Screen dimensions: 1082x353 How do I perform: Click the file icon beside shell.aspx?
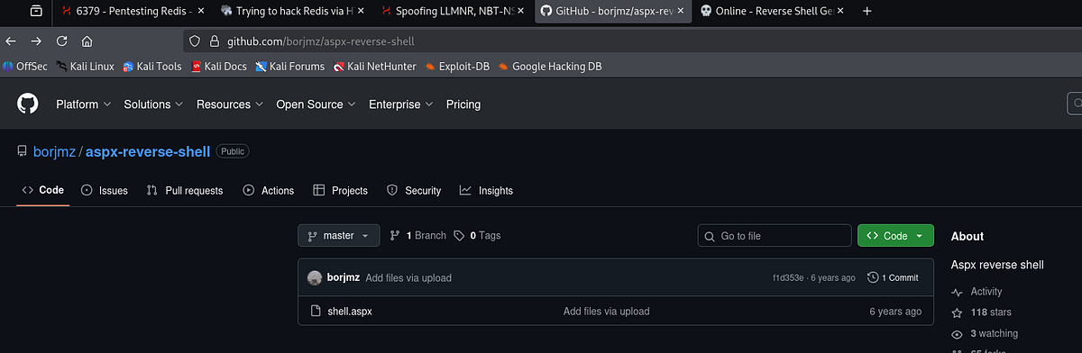tap(316, 312)
